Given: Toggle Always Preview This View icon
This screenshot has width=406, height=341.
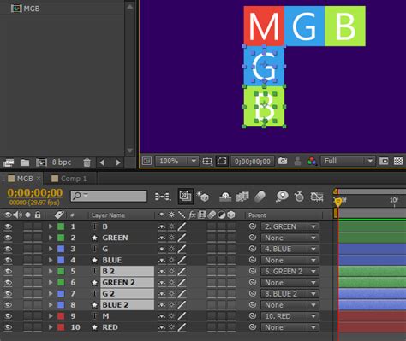Looking at the screenshot, I should click(x=146, y=161).
